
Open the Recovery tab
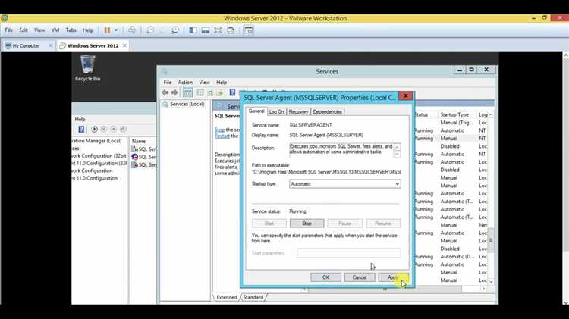(298, 111)
